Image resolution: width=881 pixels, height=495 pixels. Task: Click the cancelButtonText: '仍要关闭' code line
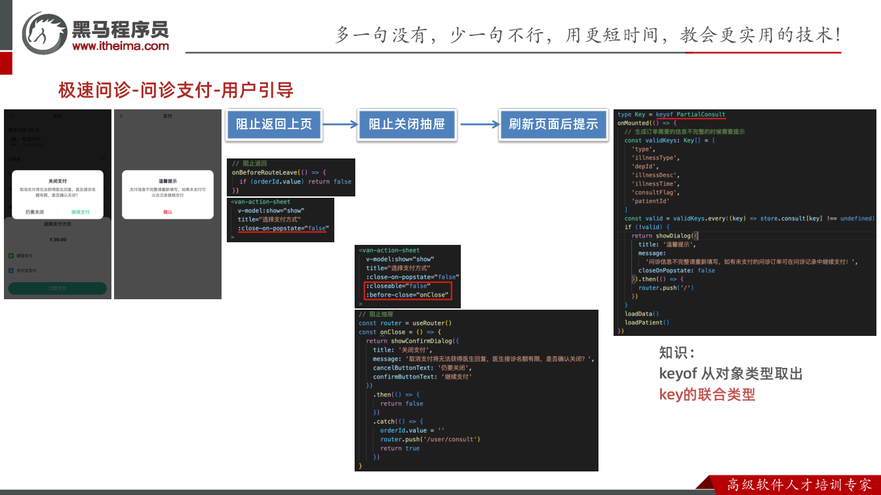click(x=423, y=368)
